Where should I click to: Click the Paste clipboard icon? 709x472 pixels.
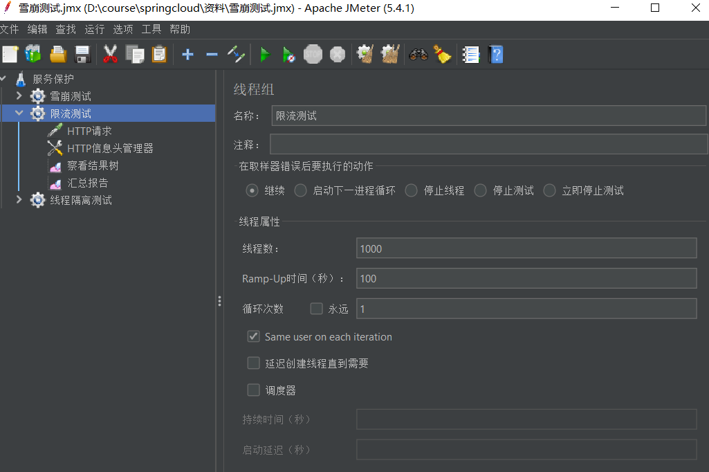(x=158, y=55)
